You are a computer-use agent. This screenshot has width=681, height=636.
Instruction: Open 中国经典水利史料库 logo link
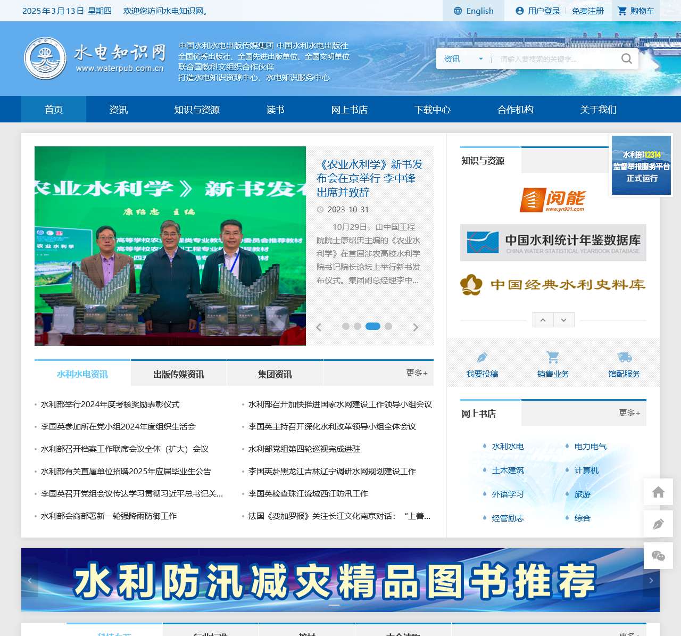(553, 285)
